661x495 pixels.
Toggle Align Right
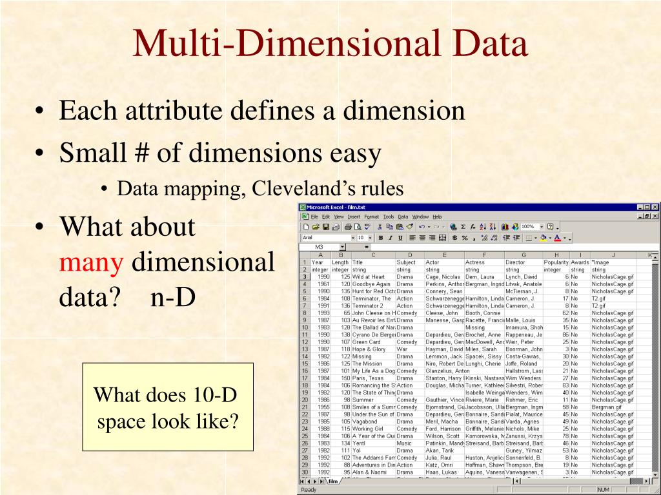432,238
